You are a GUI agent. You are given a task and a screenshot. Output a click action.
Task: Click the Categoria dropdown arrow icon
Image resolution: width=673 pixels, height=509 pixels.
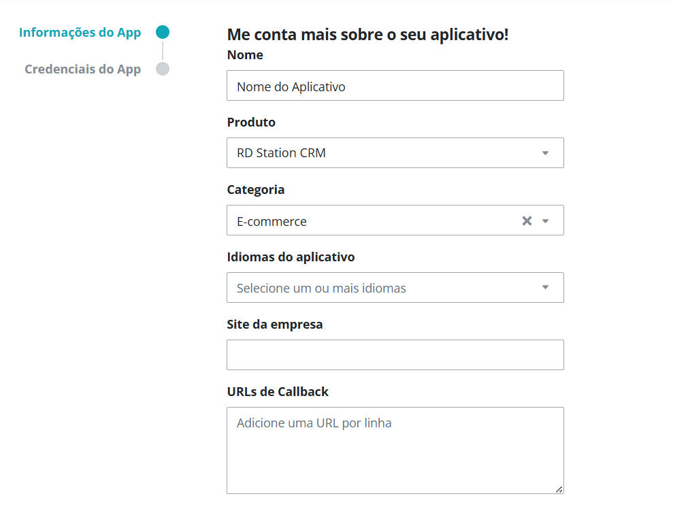(x=545, y=220)
